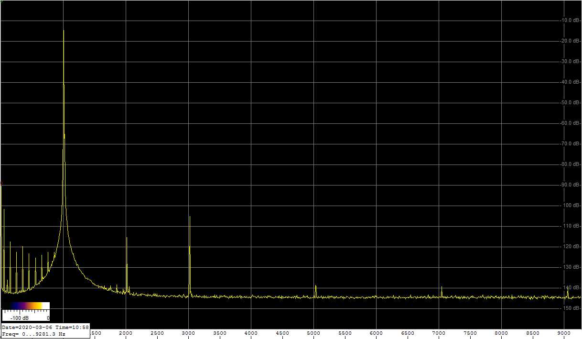Click the tip of the tallest spectrum peak
Viewport: 582px width, 339px height.
64,31
